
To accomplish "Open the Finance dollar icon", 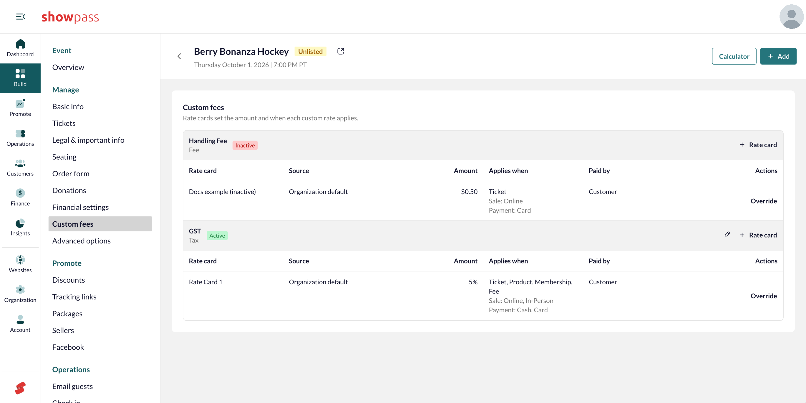I will pos(20,193).
